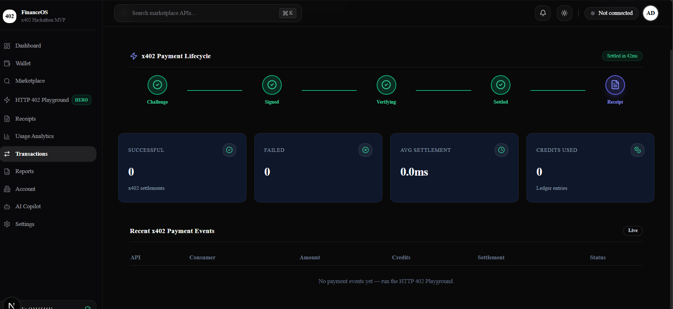Click the Signed step checkmark icon
This screenshot has width=673, height=309.
click(272, 85)
